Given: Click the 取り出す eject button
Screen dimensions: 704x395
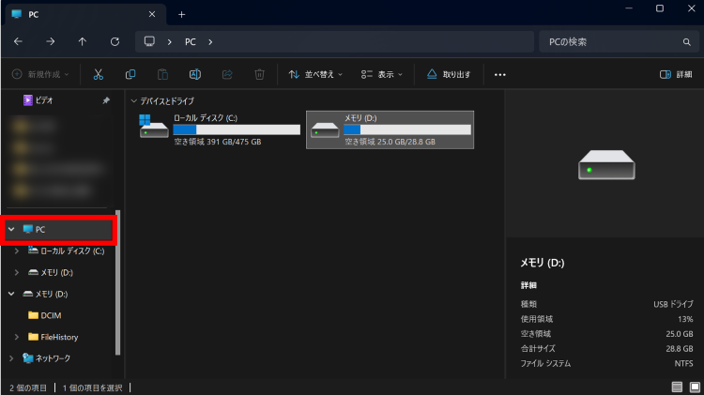Looking at the screenshot, I should pyautogui.click(x=448, y=74).
